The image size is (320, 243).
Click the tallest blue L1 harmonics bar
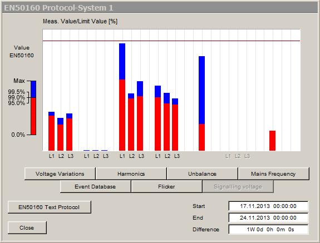tap(122, 61)
